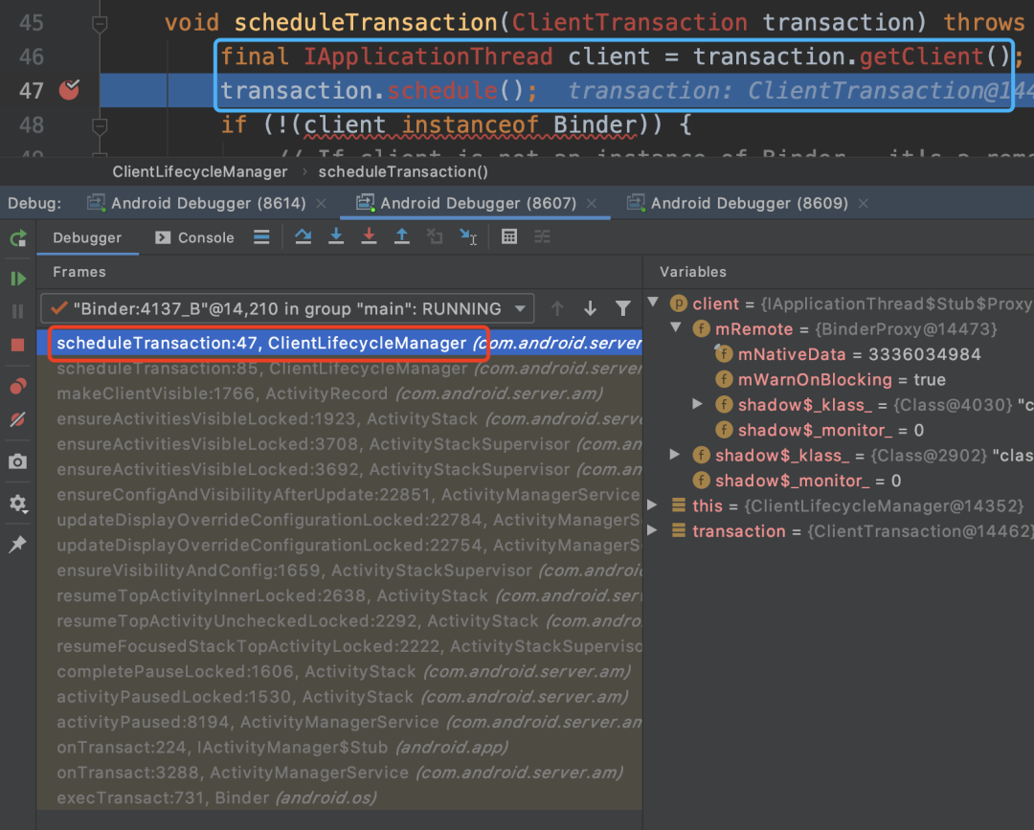
Task: Toggle breakpoint on line 47
Action: click(69, 90)
